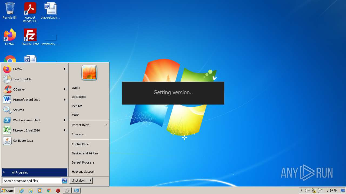Open FileZilla Client desktop shortcut
Image resolution: width=346 pixels, height=194 pixels.
[x=30, y=37]
